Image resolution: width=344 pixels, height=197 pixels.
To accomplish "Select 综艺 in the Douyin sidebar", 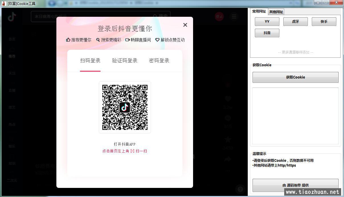I will pos(12,107).
